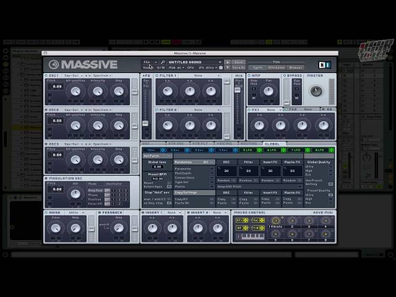Click the next preset up-arrow button
The width and height of the screenshot is (396, 297).
227,62
